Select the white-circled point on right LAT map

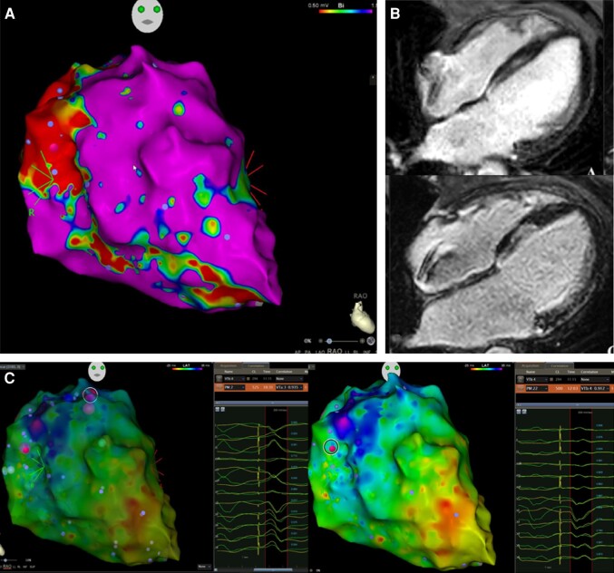[332, 446]
